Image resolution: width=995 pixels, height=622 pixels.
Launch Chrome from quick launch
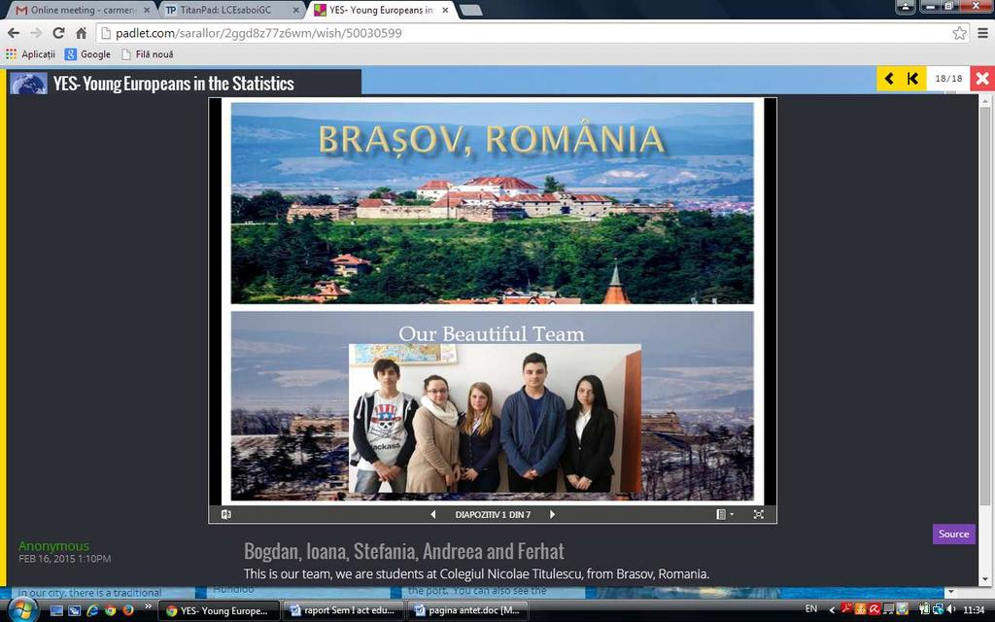coord(111,610)
